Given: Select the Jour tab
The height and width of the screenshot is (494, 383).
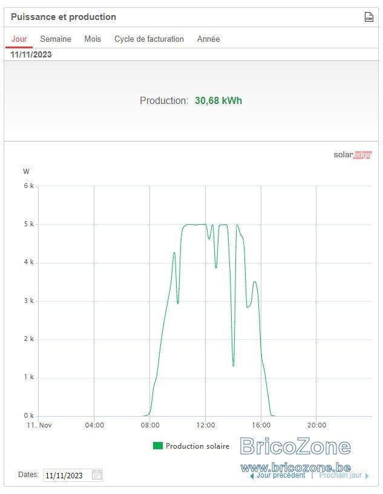Looking at the screenshot, I should [19, 39].
